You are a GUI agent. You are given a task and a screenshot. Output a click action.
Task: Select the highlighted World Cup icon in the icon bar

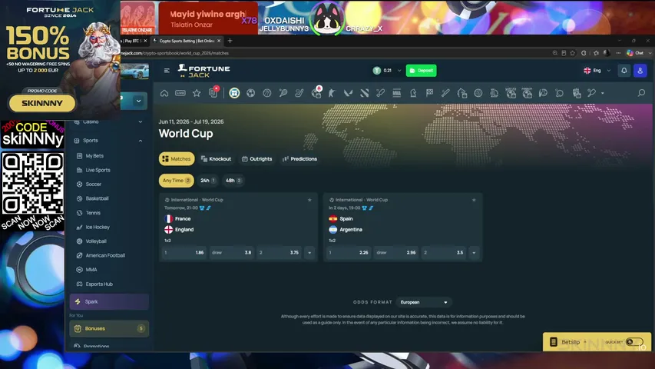pyautogui.click(x=234, y=93)
